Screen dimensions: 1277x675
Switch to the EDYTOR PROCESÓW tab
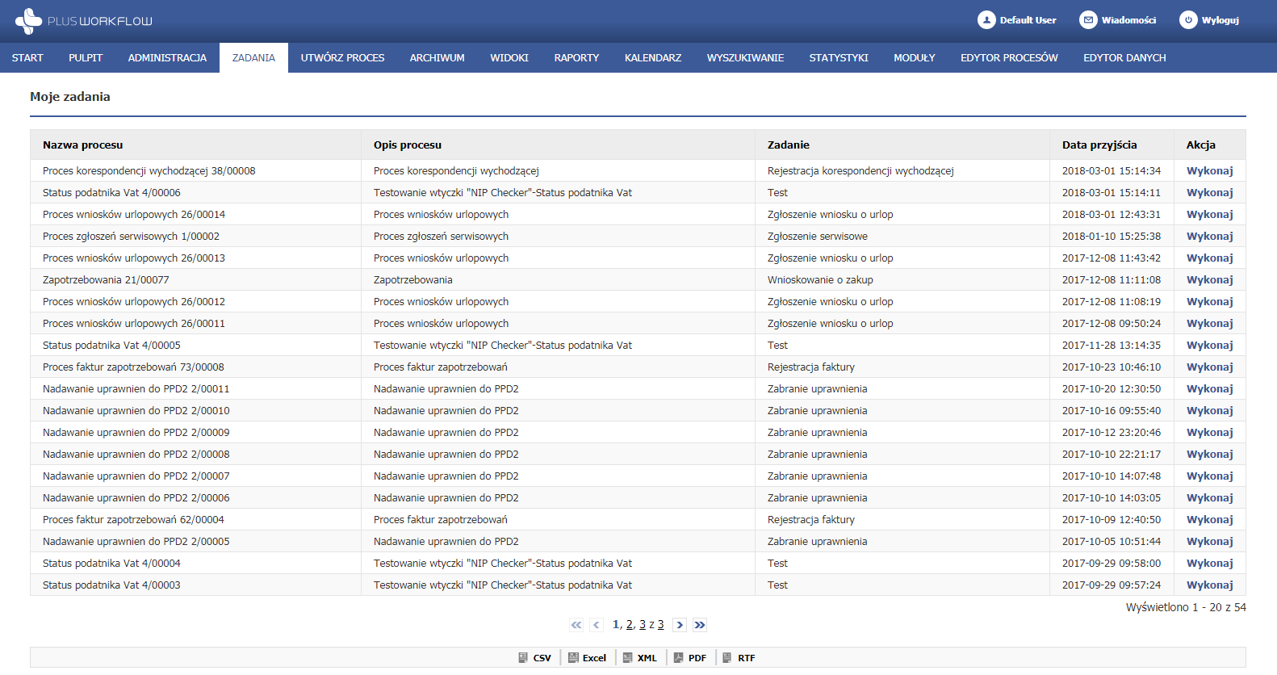(x=1009, y=58)
